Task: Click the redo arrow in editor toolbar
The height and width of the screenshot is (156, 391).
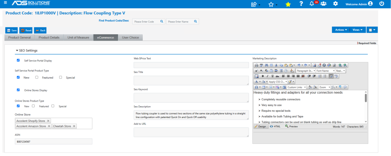Action: [x=306, y=65]
